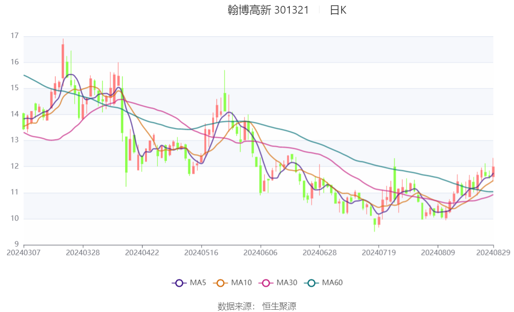Click y-axis value 11
The image size is (514, 312).
click(15, 192)
